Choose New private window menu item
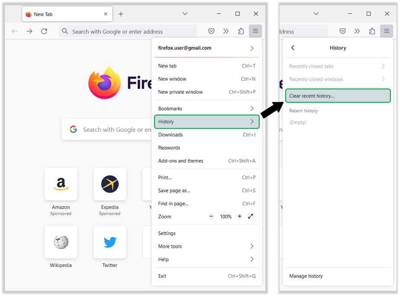 206,92
